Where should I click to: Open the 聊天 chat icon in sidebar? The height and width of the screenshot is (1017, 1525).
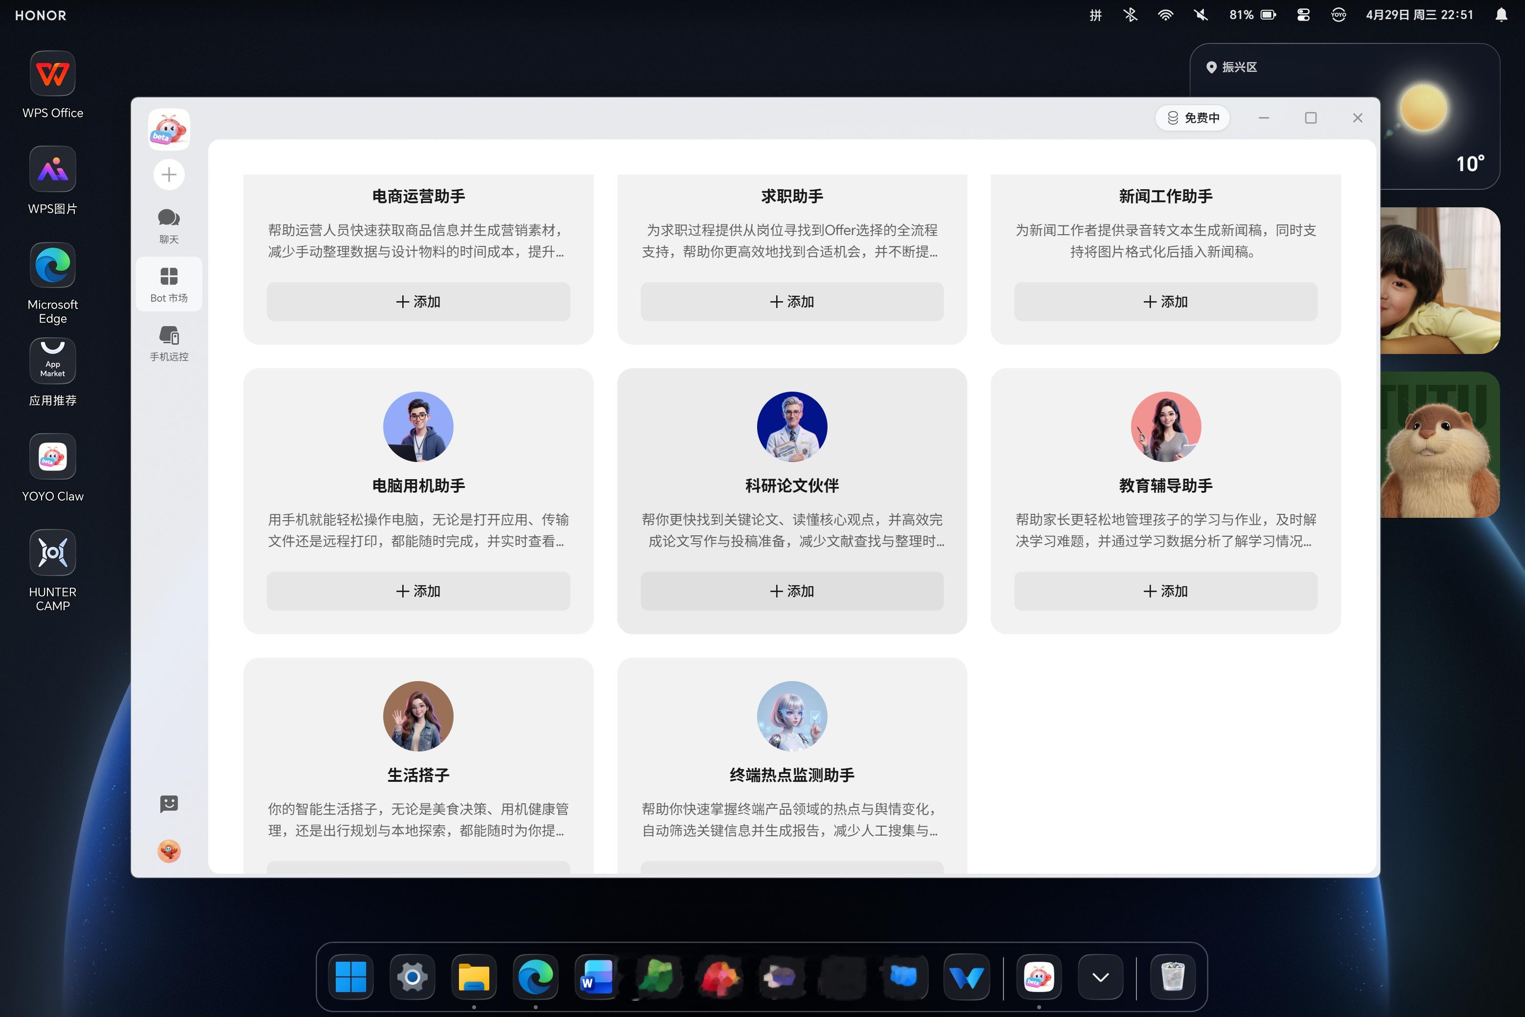click(169, 225)
